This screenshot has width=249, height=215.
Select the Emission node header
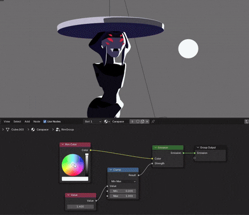[168, 147]
